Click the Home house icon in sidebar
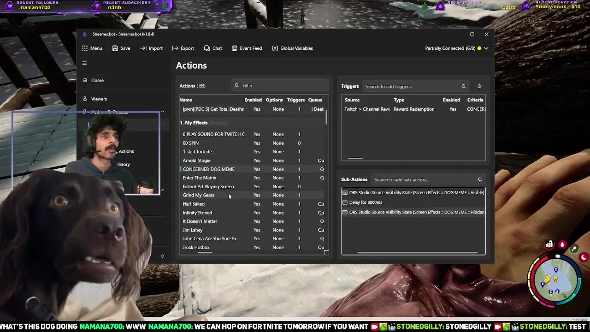This screenshot has width=590, height=332. (x=85, y=80)
